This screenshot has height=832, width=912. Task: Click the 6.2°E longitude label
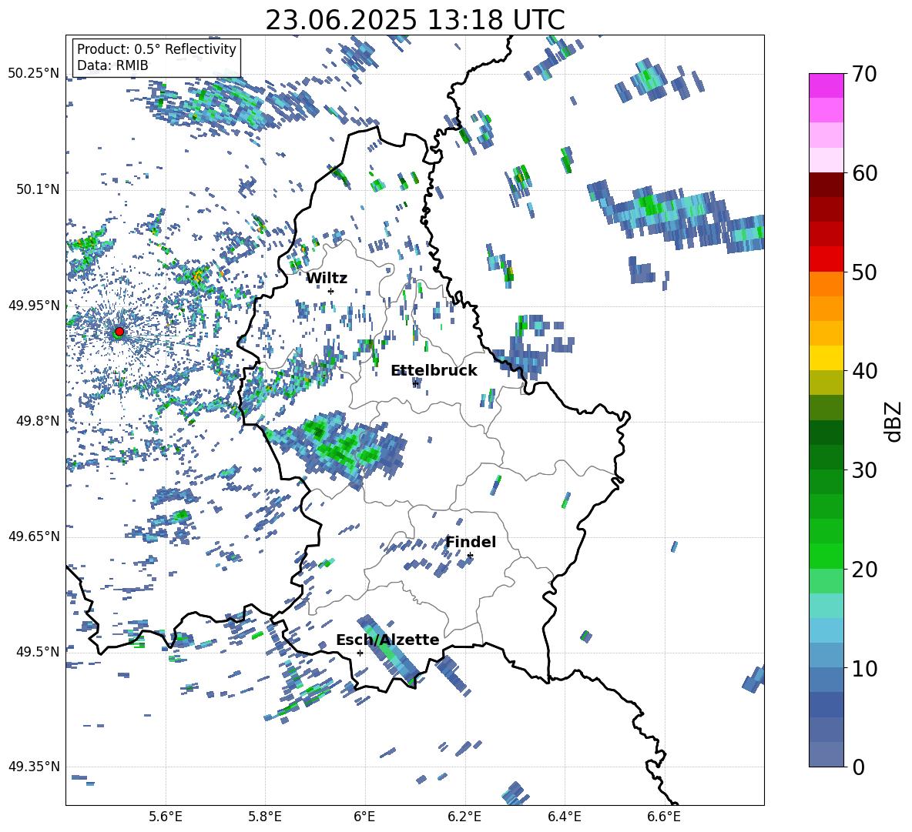pos(464,817)
